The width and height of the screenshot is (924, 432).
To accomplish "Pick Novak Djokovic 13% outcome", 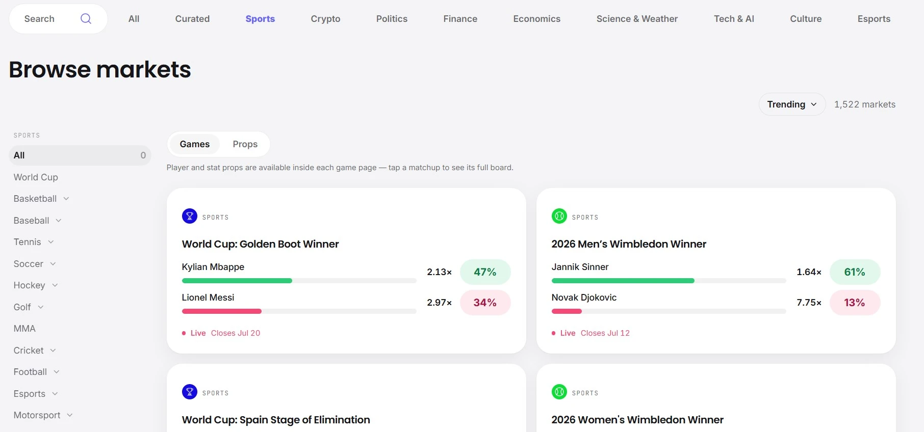I will pos(855,303).
